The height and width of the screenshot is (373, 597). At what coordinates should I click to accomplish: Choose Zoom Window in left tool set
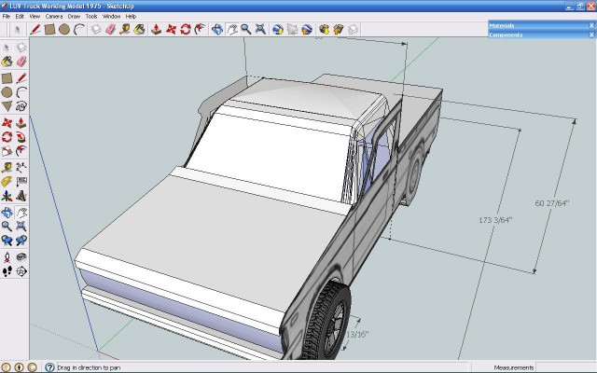point(21,226)
